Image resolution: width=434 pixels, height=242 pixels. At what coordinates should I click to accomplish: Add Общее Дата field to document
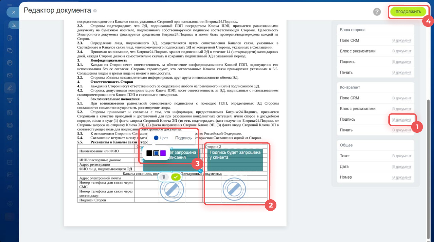402,167
